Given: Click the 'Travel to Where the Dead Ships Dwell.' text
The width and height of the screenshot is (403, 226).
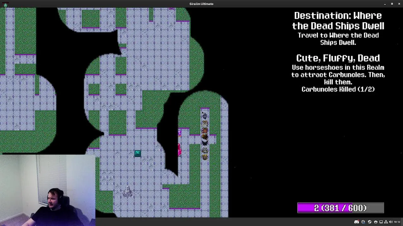Looking at the screenshot, I should click(338, 39).
